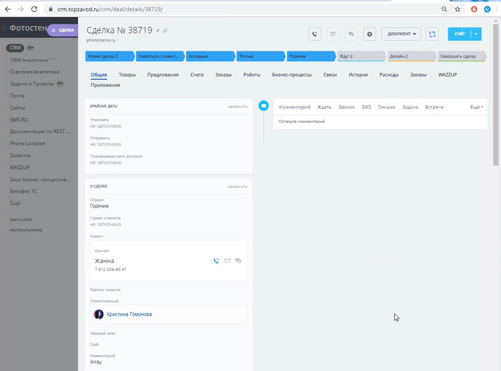Open the gear settings button
The height and width of the screenshot is (371, 501).
pos(369,34)
